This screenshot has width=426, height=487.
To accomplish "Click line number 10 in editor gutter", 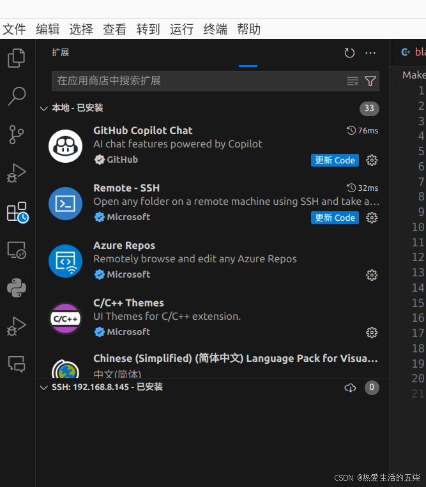I will click(x=418, y=227).
